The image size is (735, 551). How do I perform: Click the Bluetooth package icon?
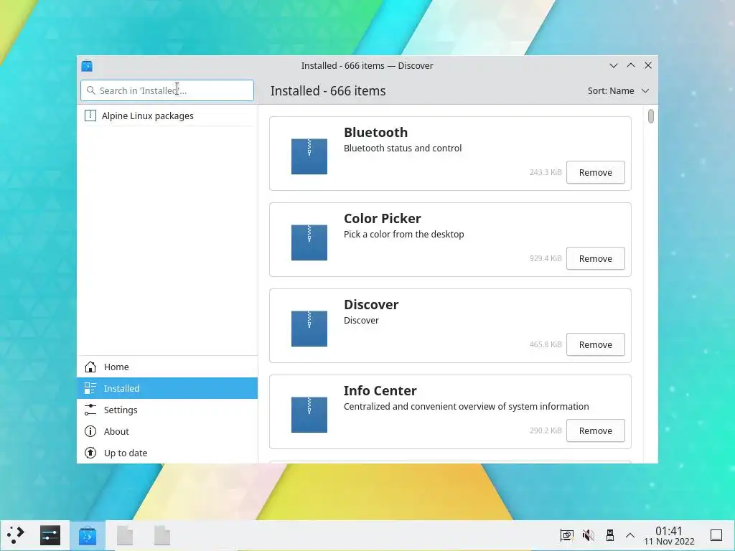[309, 156]
